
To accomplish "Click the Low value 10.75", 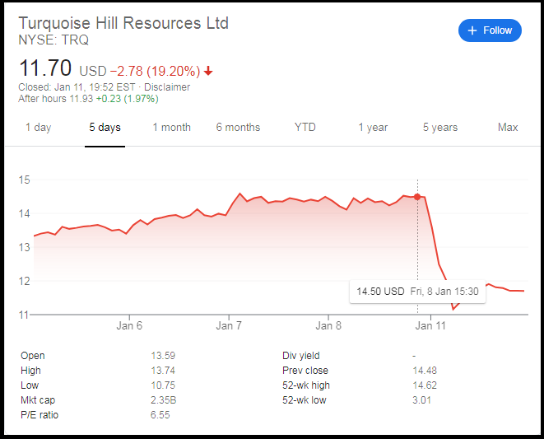I will (163, 385).
